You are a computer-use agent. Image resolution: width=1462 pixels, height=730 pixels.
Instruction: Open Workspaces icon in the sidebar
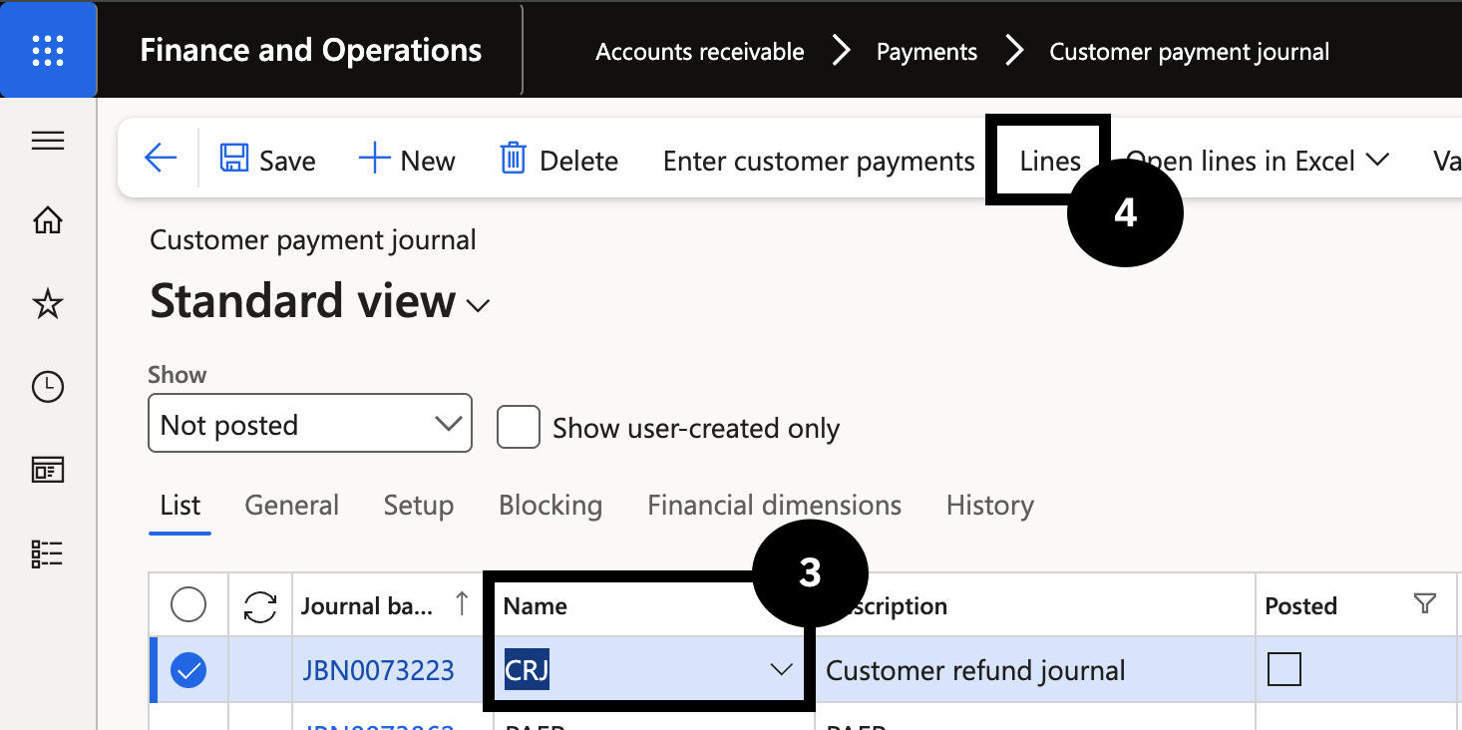(x=48, y=470)
